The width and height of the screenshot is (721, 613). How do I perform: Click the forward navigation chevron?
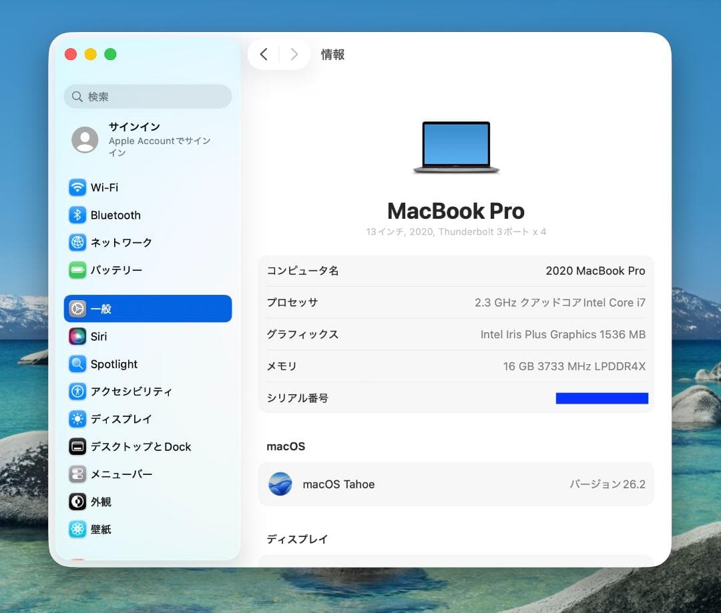click(294, 55)
